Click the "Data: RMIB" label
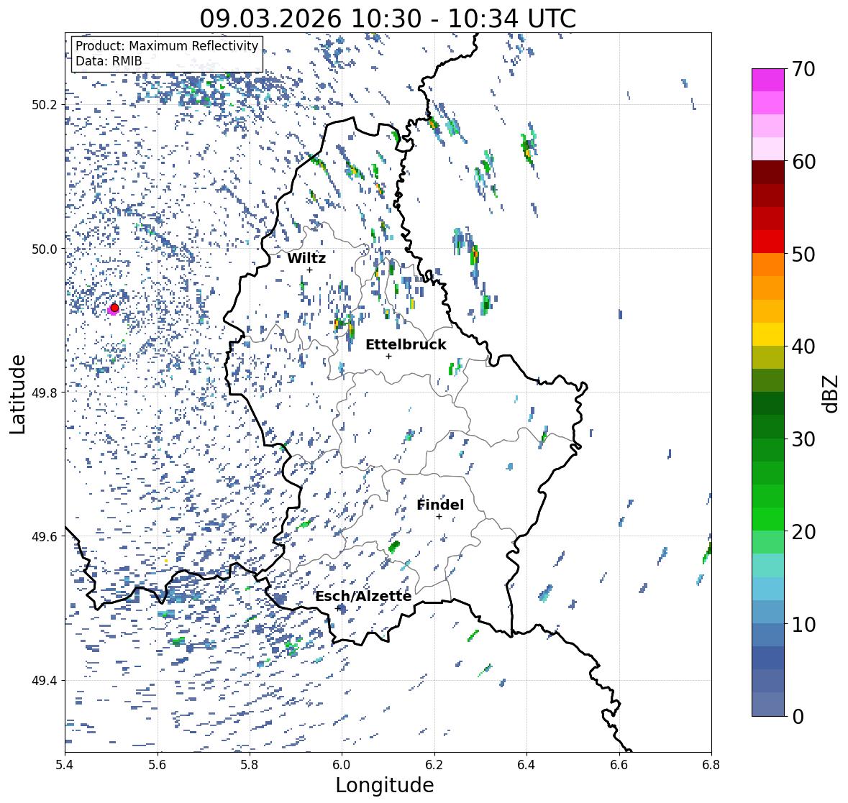 coord(109,61)
